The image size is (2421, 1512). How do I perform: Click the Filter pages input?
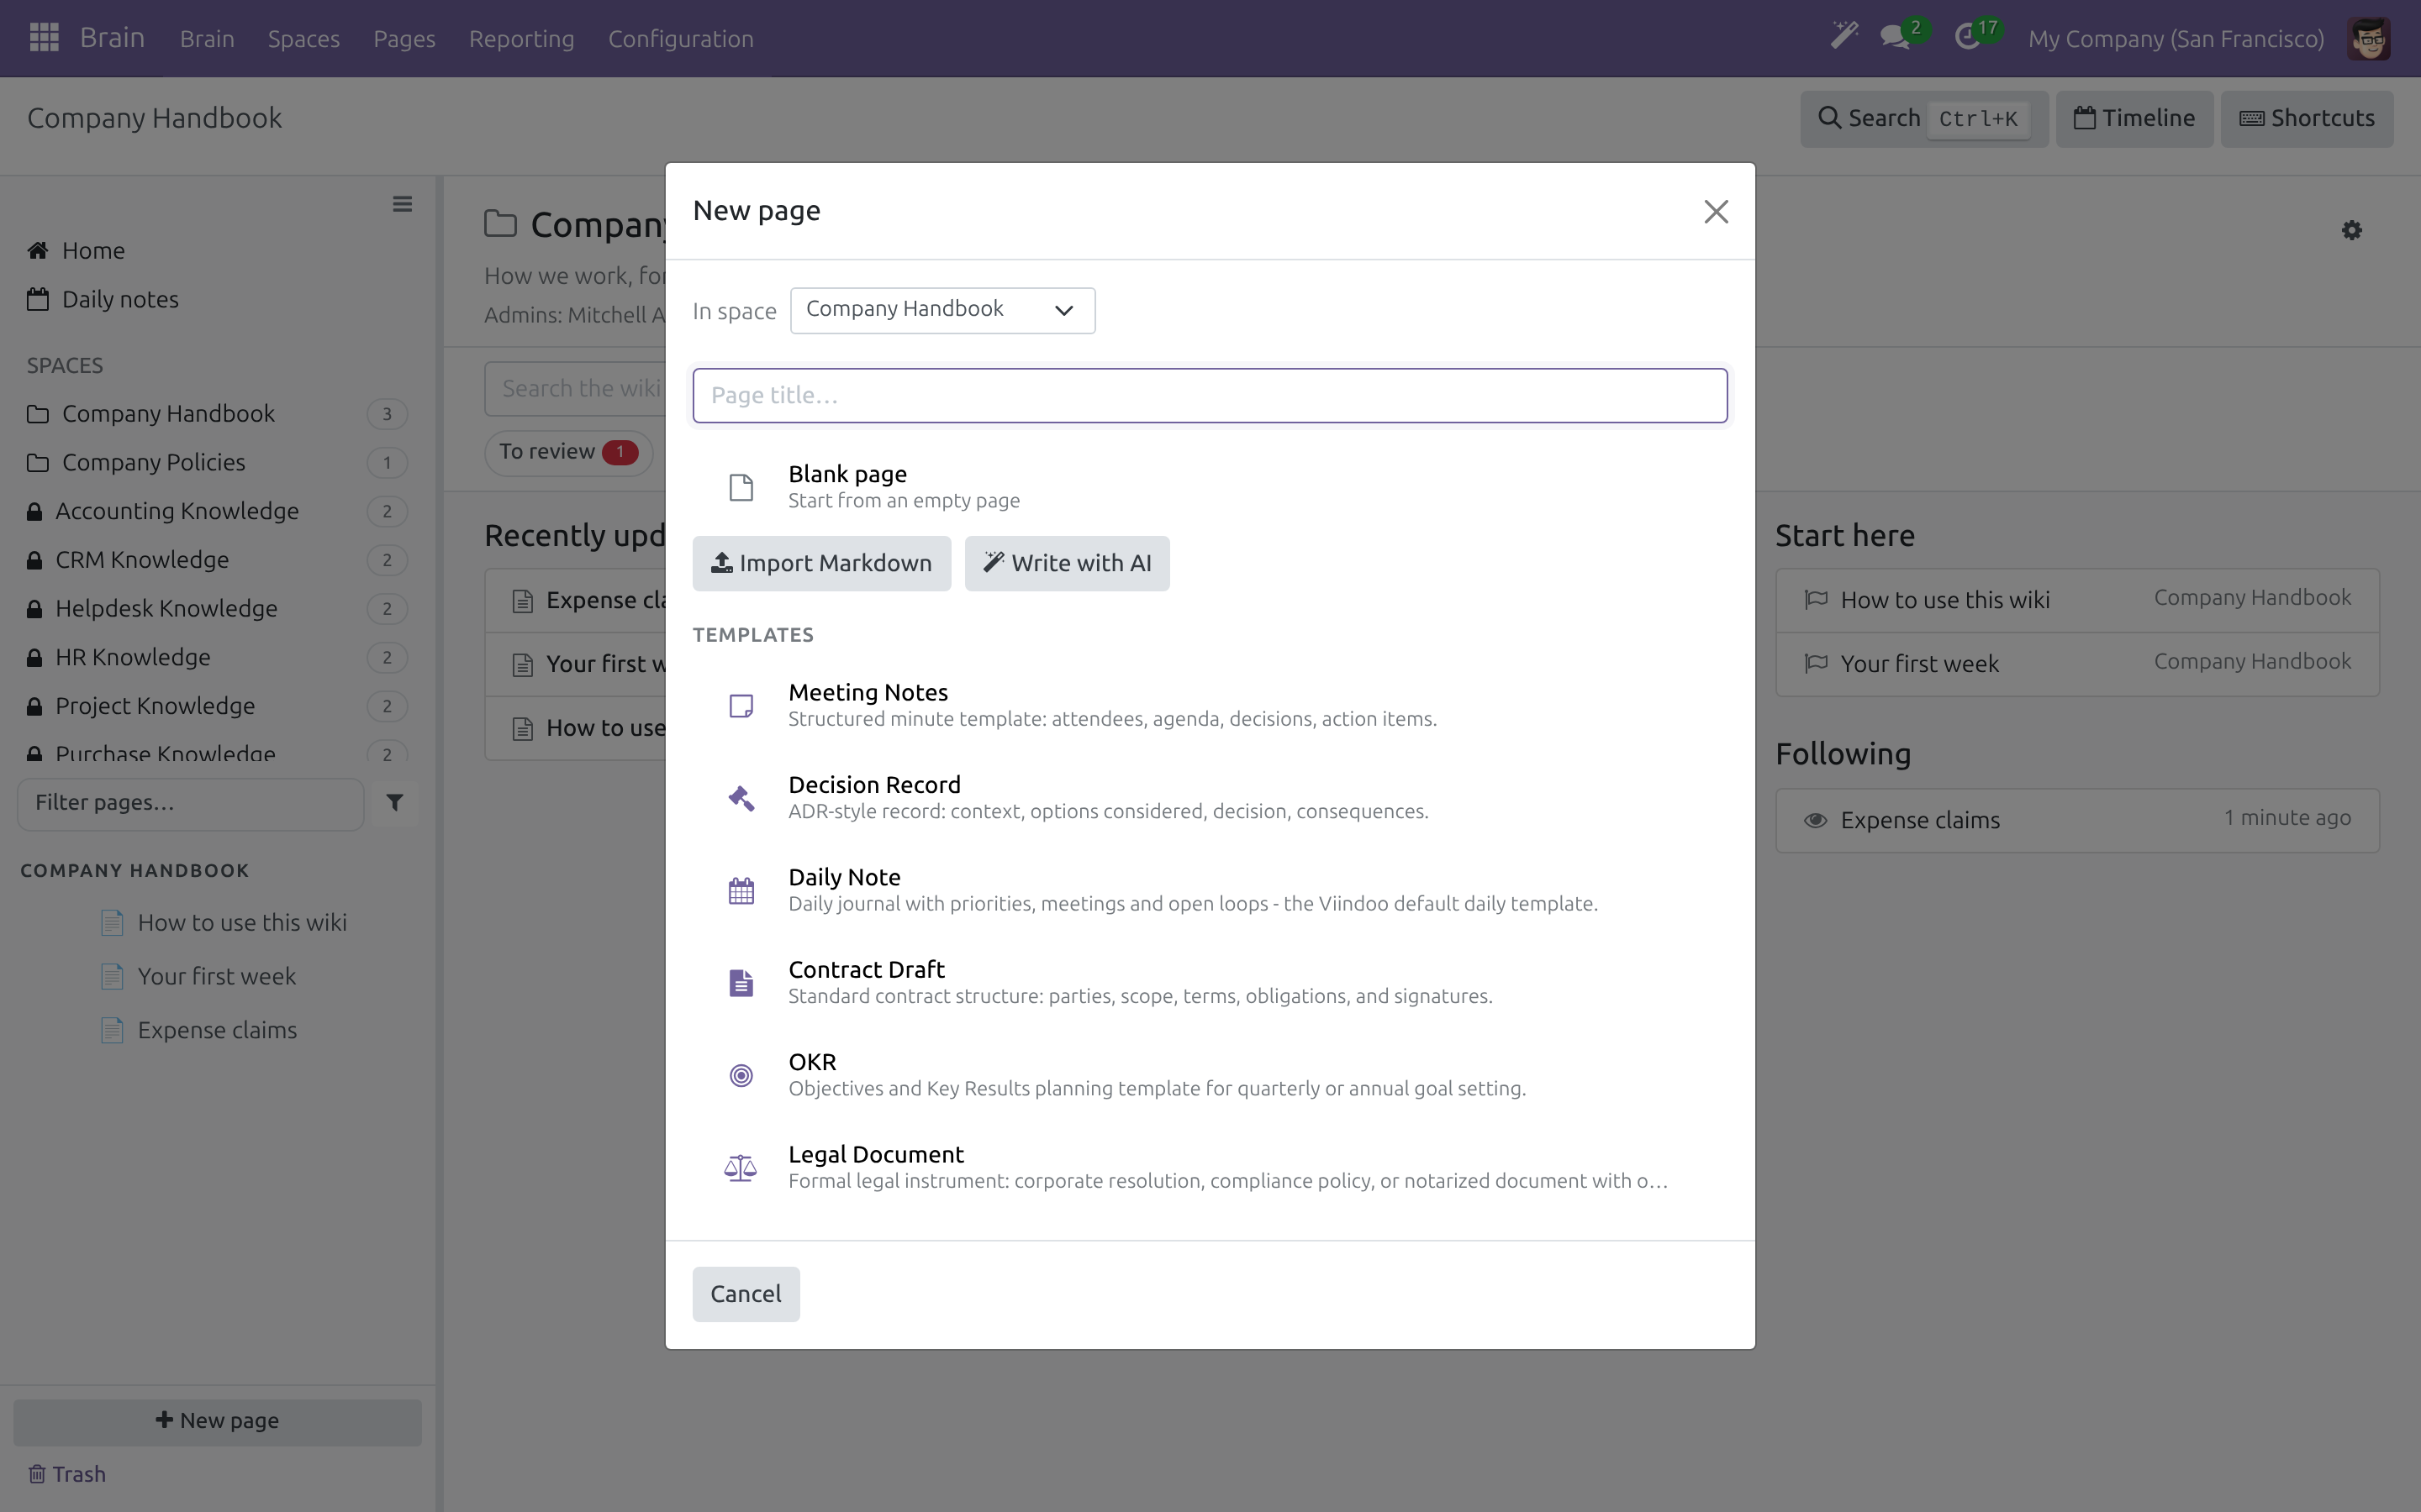(190, 803)
